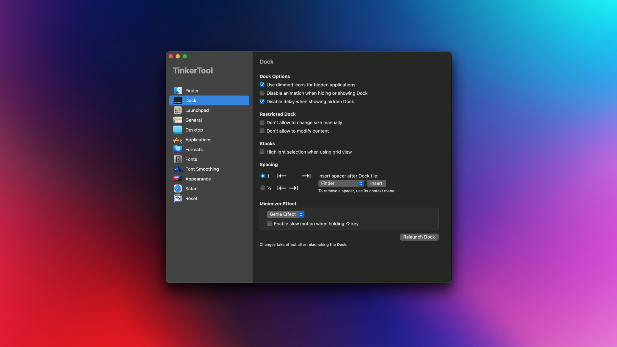Click the Appearance pane icon
Image resolution: width=617 pixels, height=347 pixels.
[x=178, y=179]
